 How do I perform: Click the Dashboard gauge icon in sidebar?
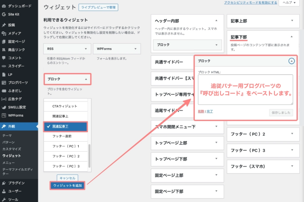click(x=4, y=6)
